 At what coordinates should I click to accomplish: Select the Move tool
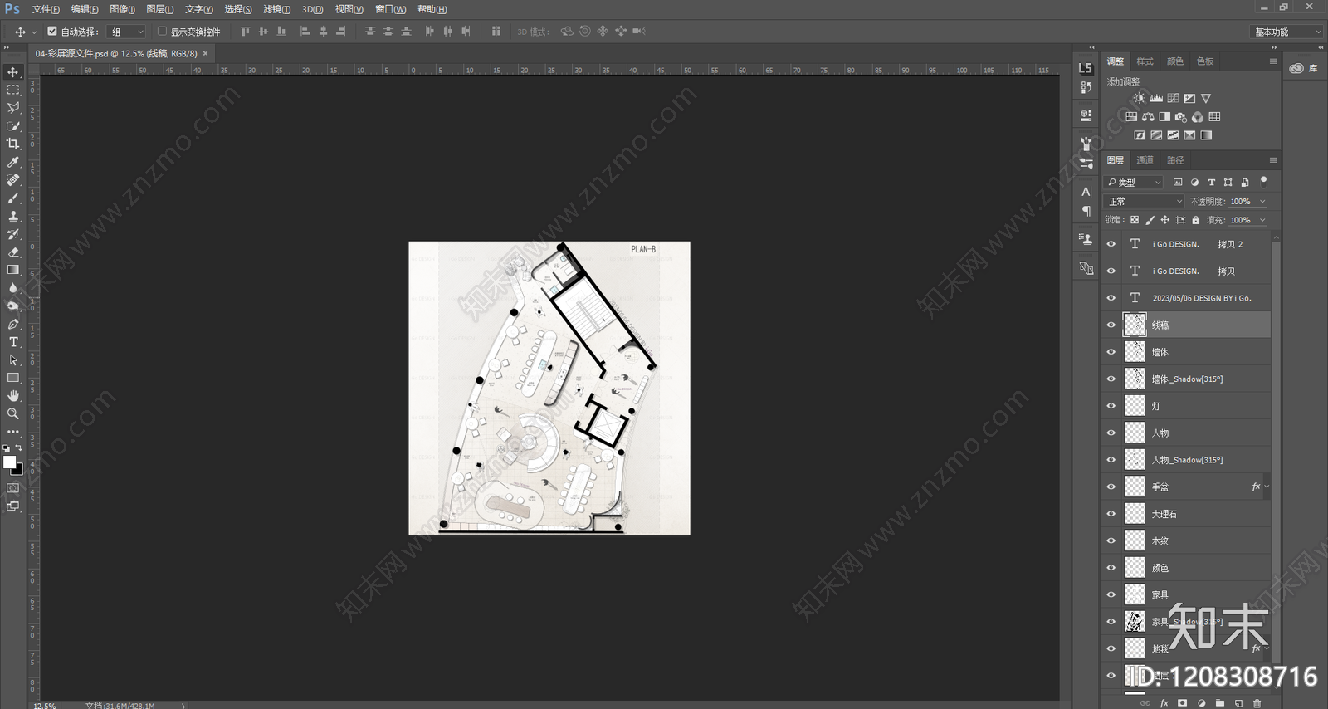(13, 72)
